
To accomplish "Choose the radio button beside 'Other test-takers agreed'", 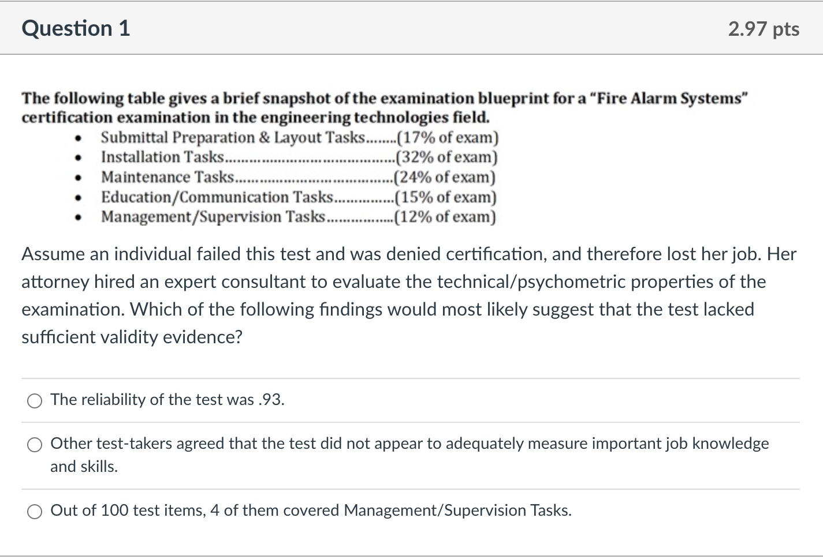I will point(35,445).
